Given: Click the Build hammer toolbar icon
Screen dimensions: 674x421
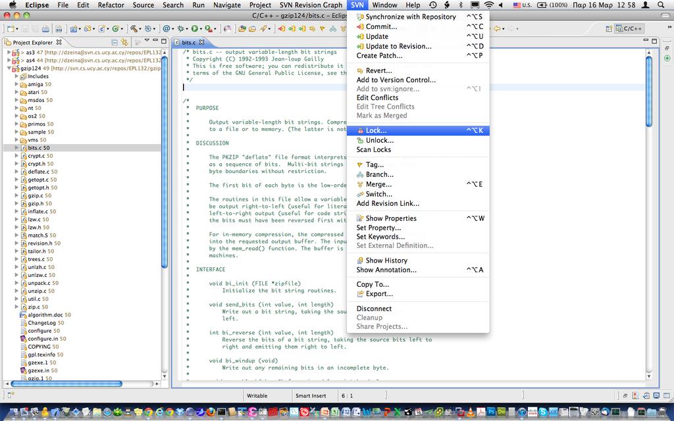Looking at the screenshot, I should pos(134,29).
